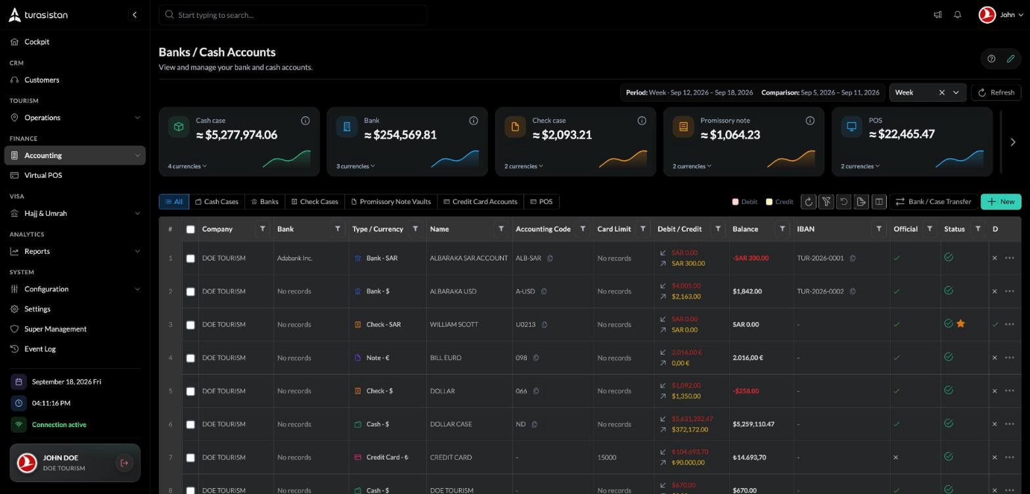The height and width of the screenshot is (494, 1030).
Task: Go to Virtual POS page
Action: [x=75, y=176]
